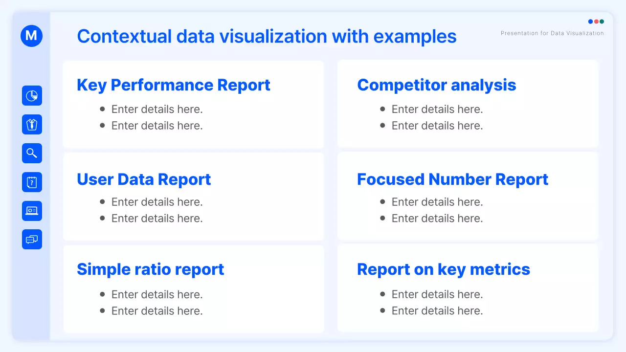Click the round M logo icon
The image size is (626, 352).
32,36
